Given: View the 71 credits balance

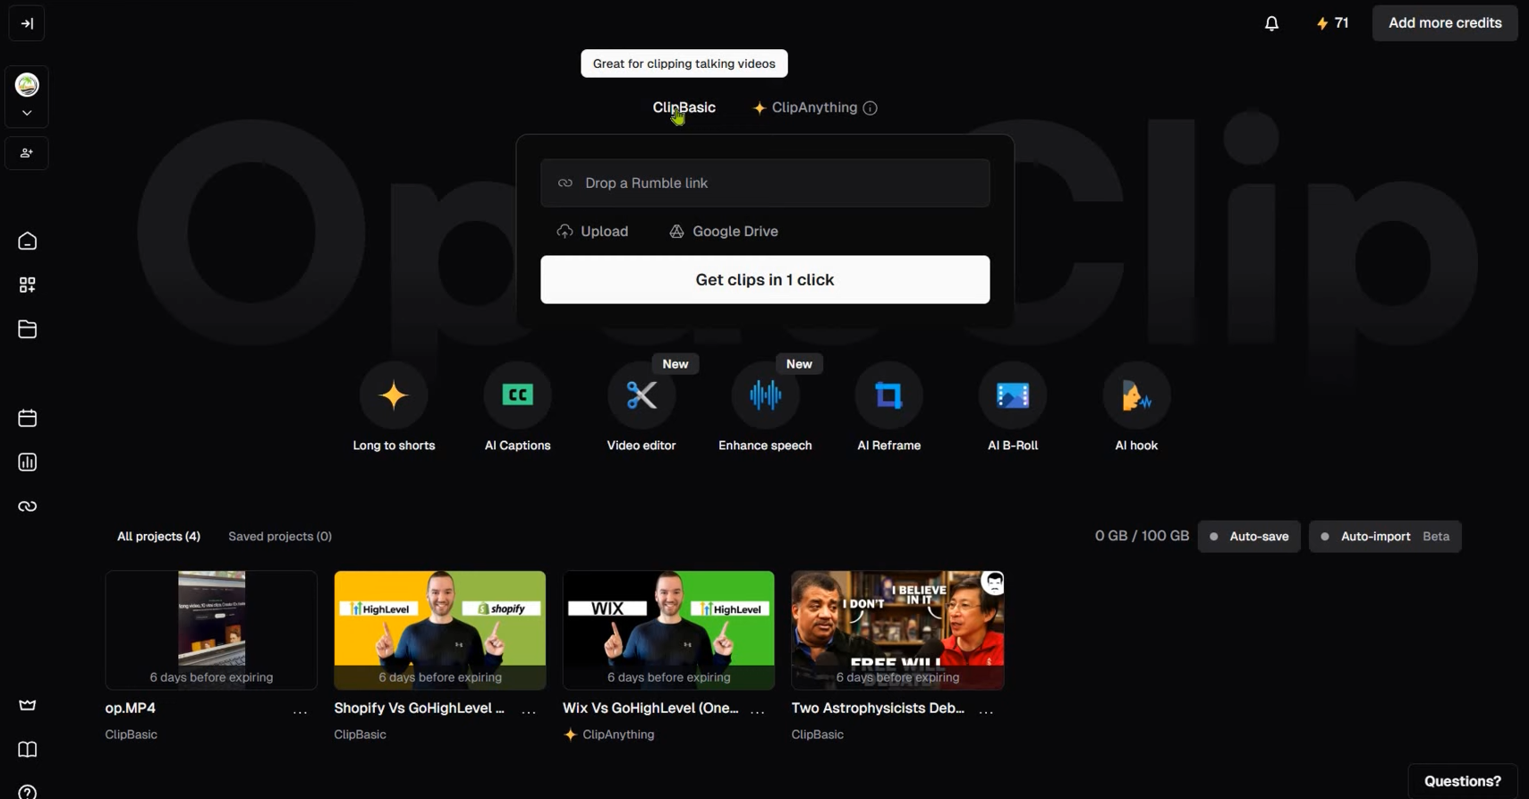Looking at the screenshot, I should pos(1332,23).
